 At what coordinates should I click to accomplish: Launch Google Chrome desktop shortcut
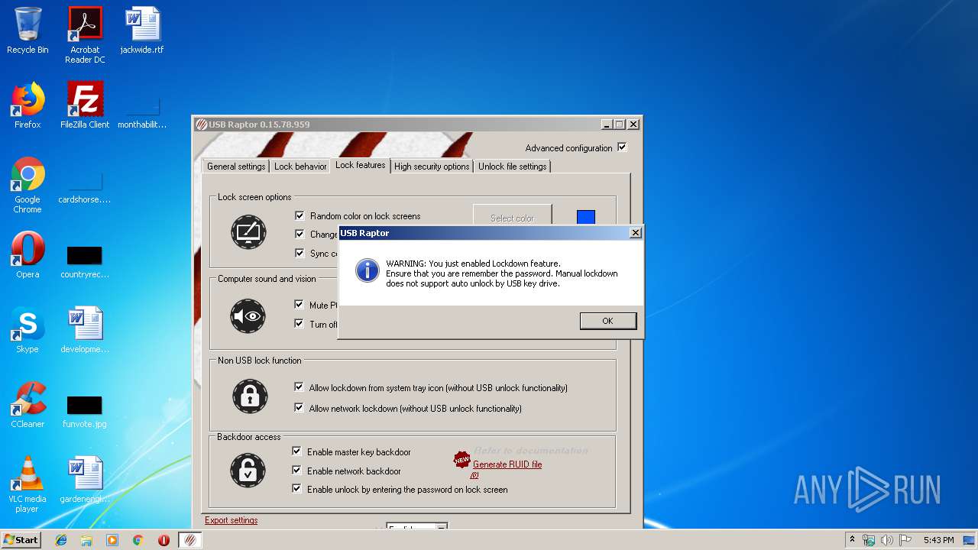point(28,186)
